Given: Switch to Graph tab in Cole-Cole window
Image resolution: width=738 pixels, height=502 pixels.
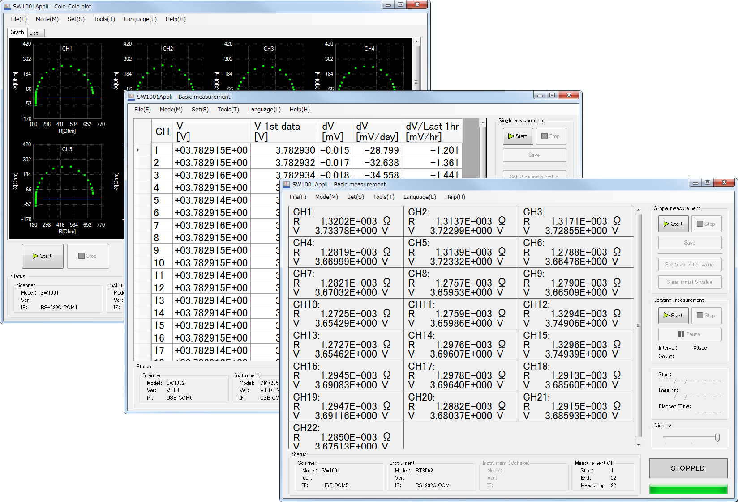Looking at the screenshot, I should click(x=17, y=32).
